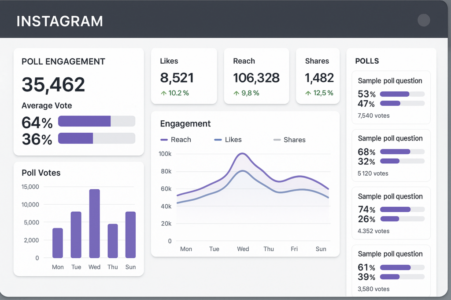Open the poll with 7,540 votes
This screenshot has height=300, width=451.
[x=391, y=98]
